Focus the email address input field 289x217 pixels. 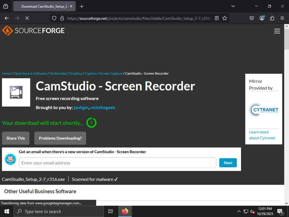118,163
